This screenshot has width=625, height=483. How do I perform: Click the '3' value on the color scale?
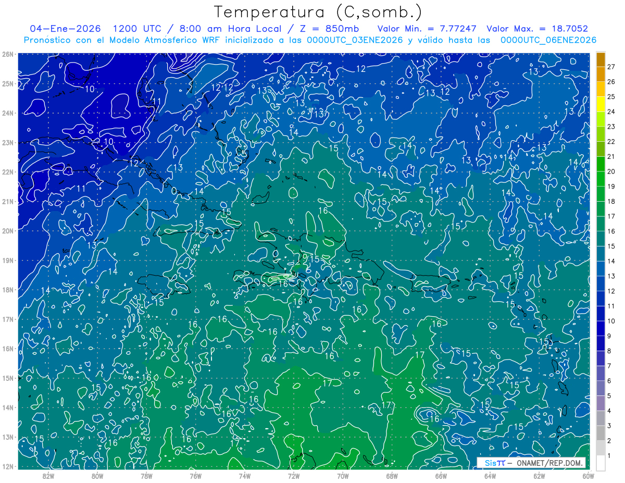610,426
